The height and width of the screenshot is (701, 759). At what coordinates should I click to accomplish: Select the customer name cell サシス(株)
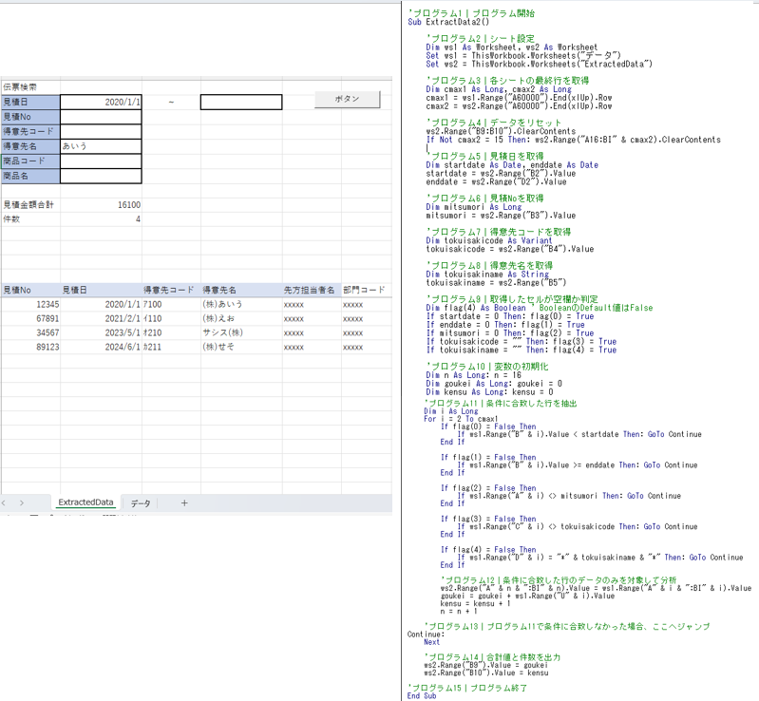point(241,332)
